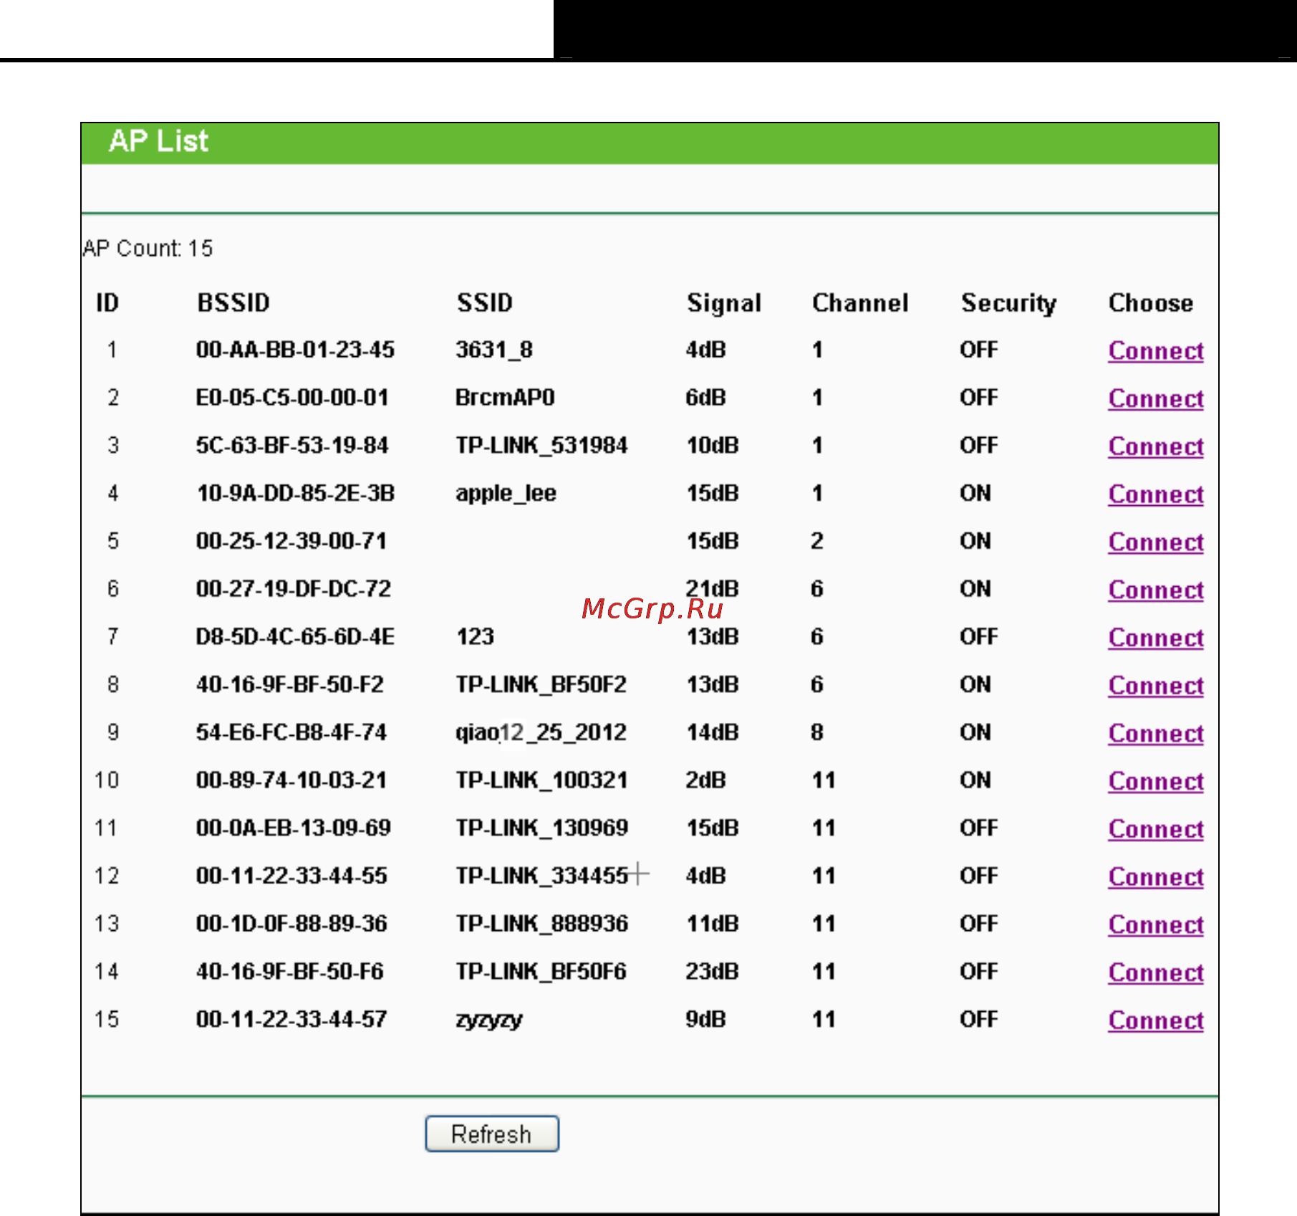Click the 10dB signal value
The width and height of the screenshot is (1297, 1216).
pos(712,446)
